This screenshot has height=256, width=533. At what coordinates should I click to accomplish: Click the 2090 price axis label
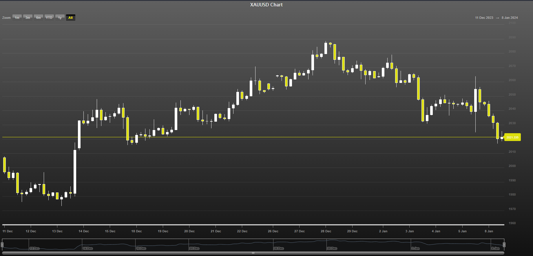[x=512, y=37]
